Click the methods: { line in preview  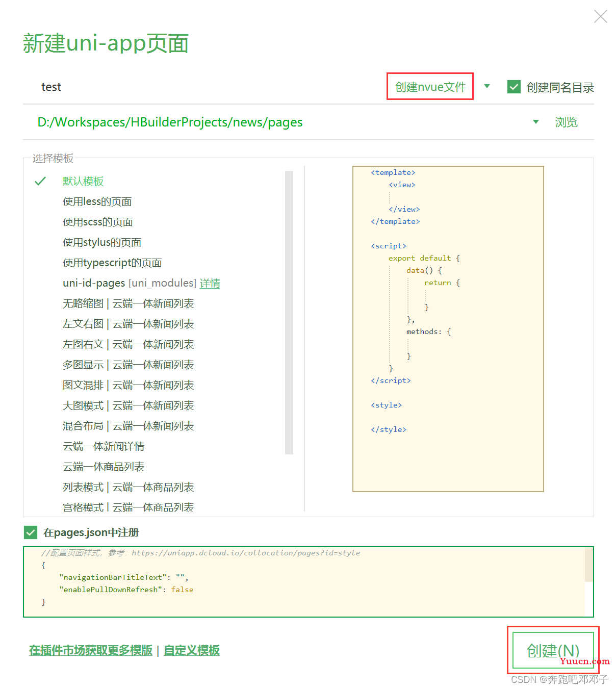429,331
